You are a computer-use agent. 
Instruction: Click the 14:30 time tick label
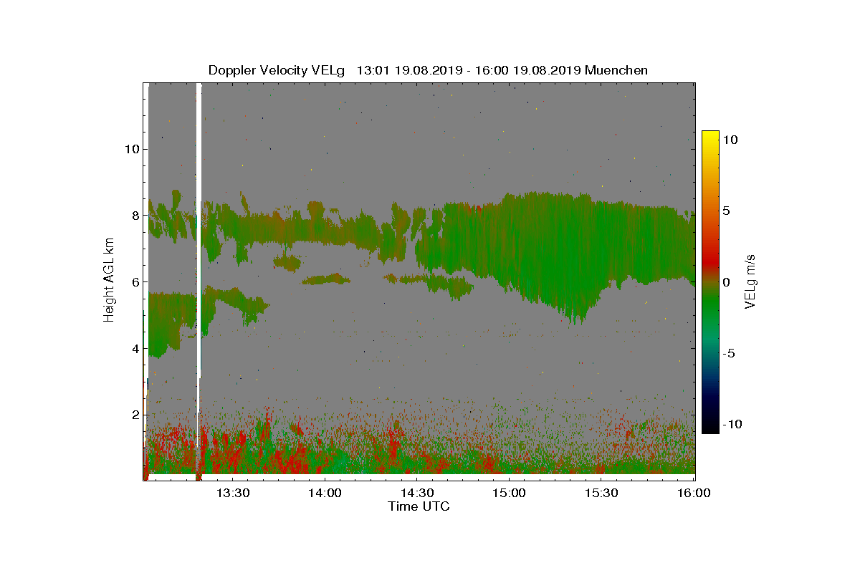pos(417,493)
